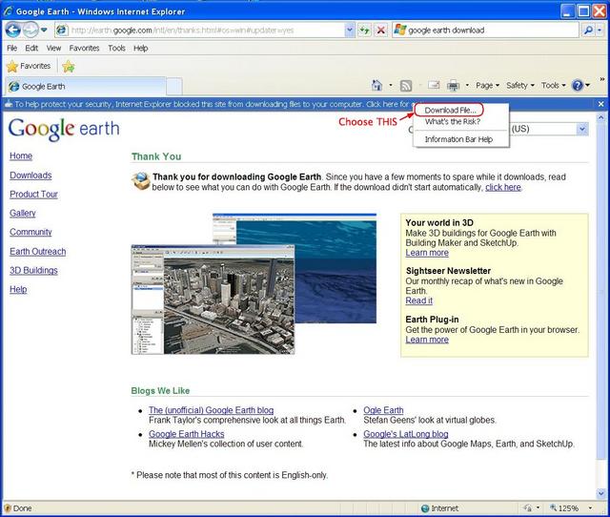Select the Google Earth browser tab
Viewport: 610px width, 517px height.
86,86
